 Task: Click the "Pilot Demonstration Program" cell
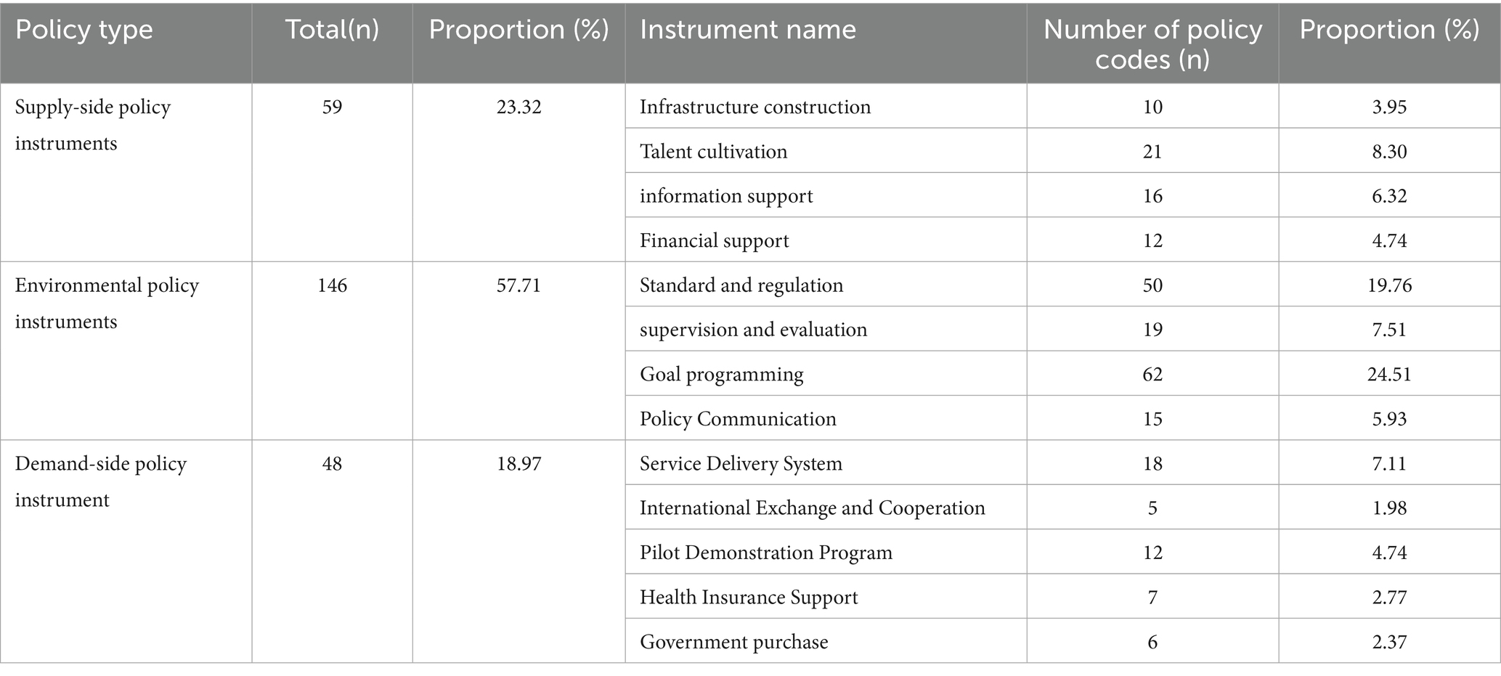pyautogui.click(x=766, y=553)
